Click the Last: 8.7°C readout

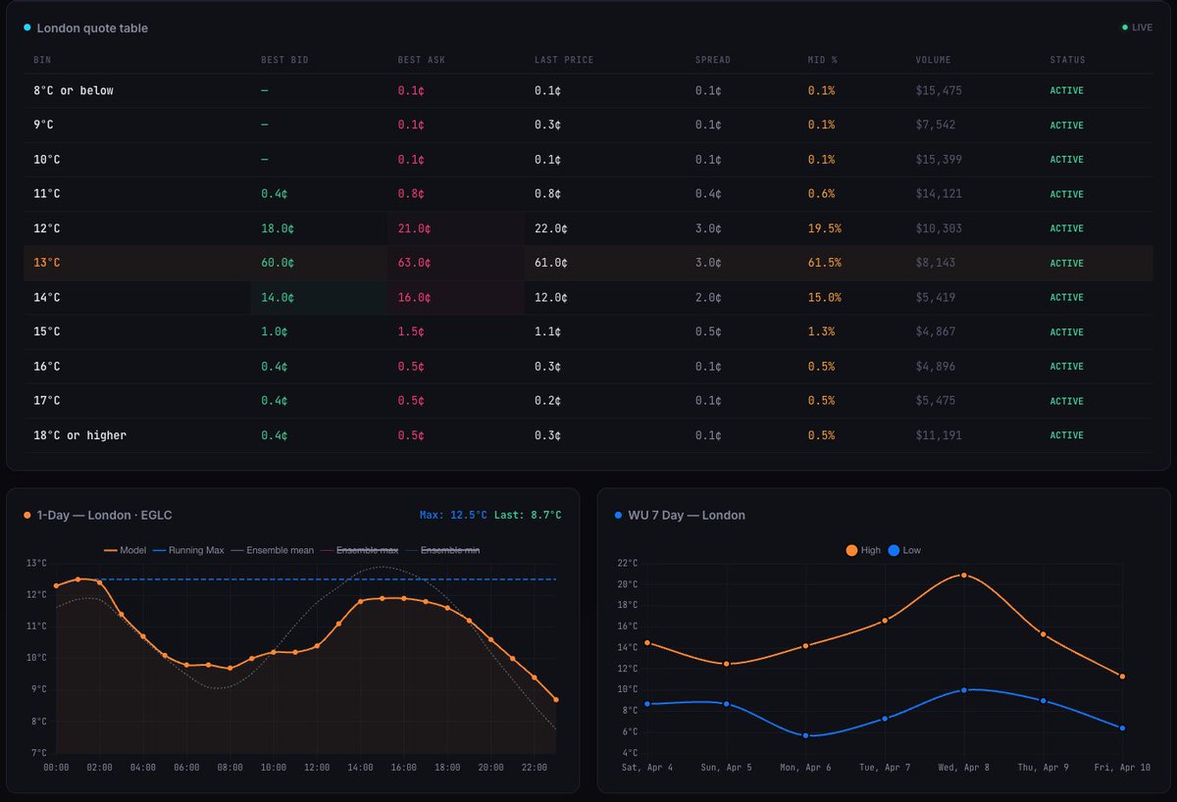click(x=526, y=515)
